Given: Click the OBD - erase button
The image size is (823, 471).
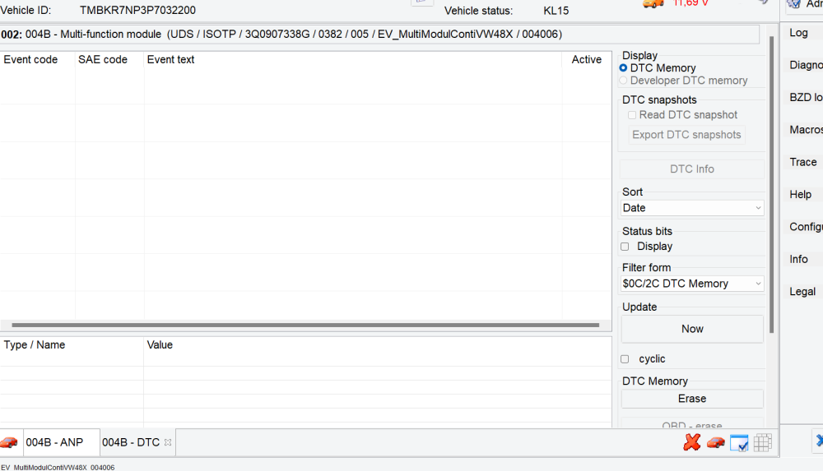Looking at the screenshot, I should (x=692, y=423).
